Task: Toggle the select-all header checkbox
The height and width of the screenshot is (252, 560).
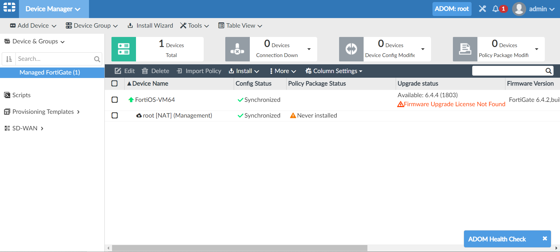Action: pyautogui.click(x=115, y=84)
